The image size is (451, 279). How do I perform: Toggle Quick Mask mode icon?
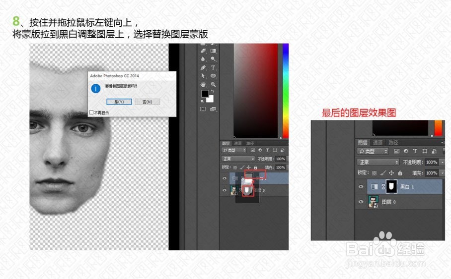(203, 109)
